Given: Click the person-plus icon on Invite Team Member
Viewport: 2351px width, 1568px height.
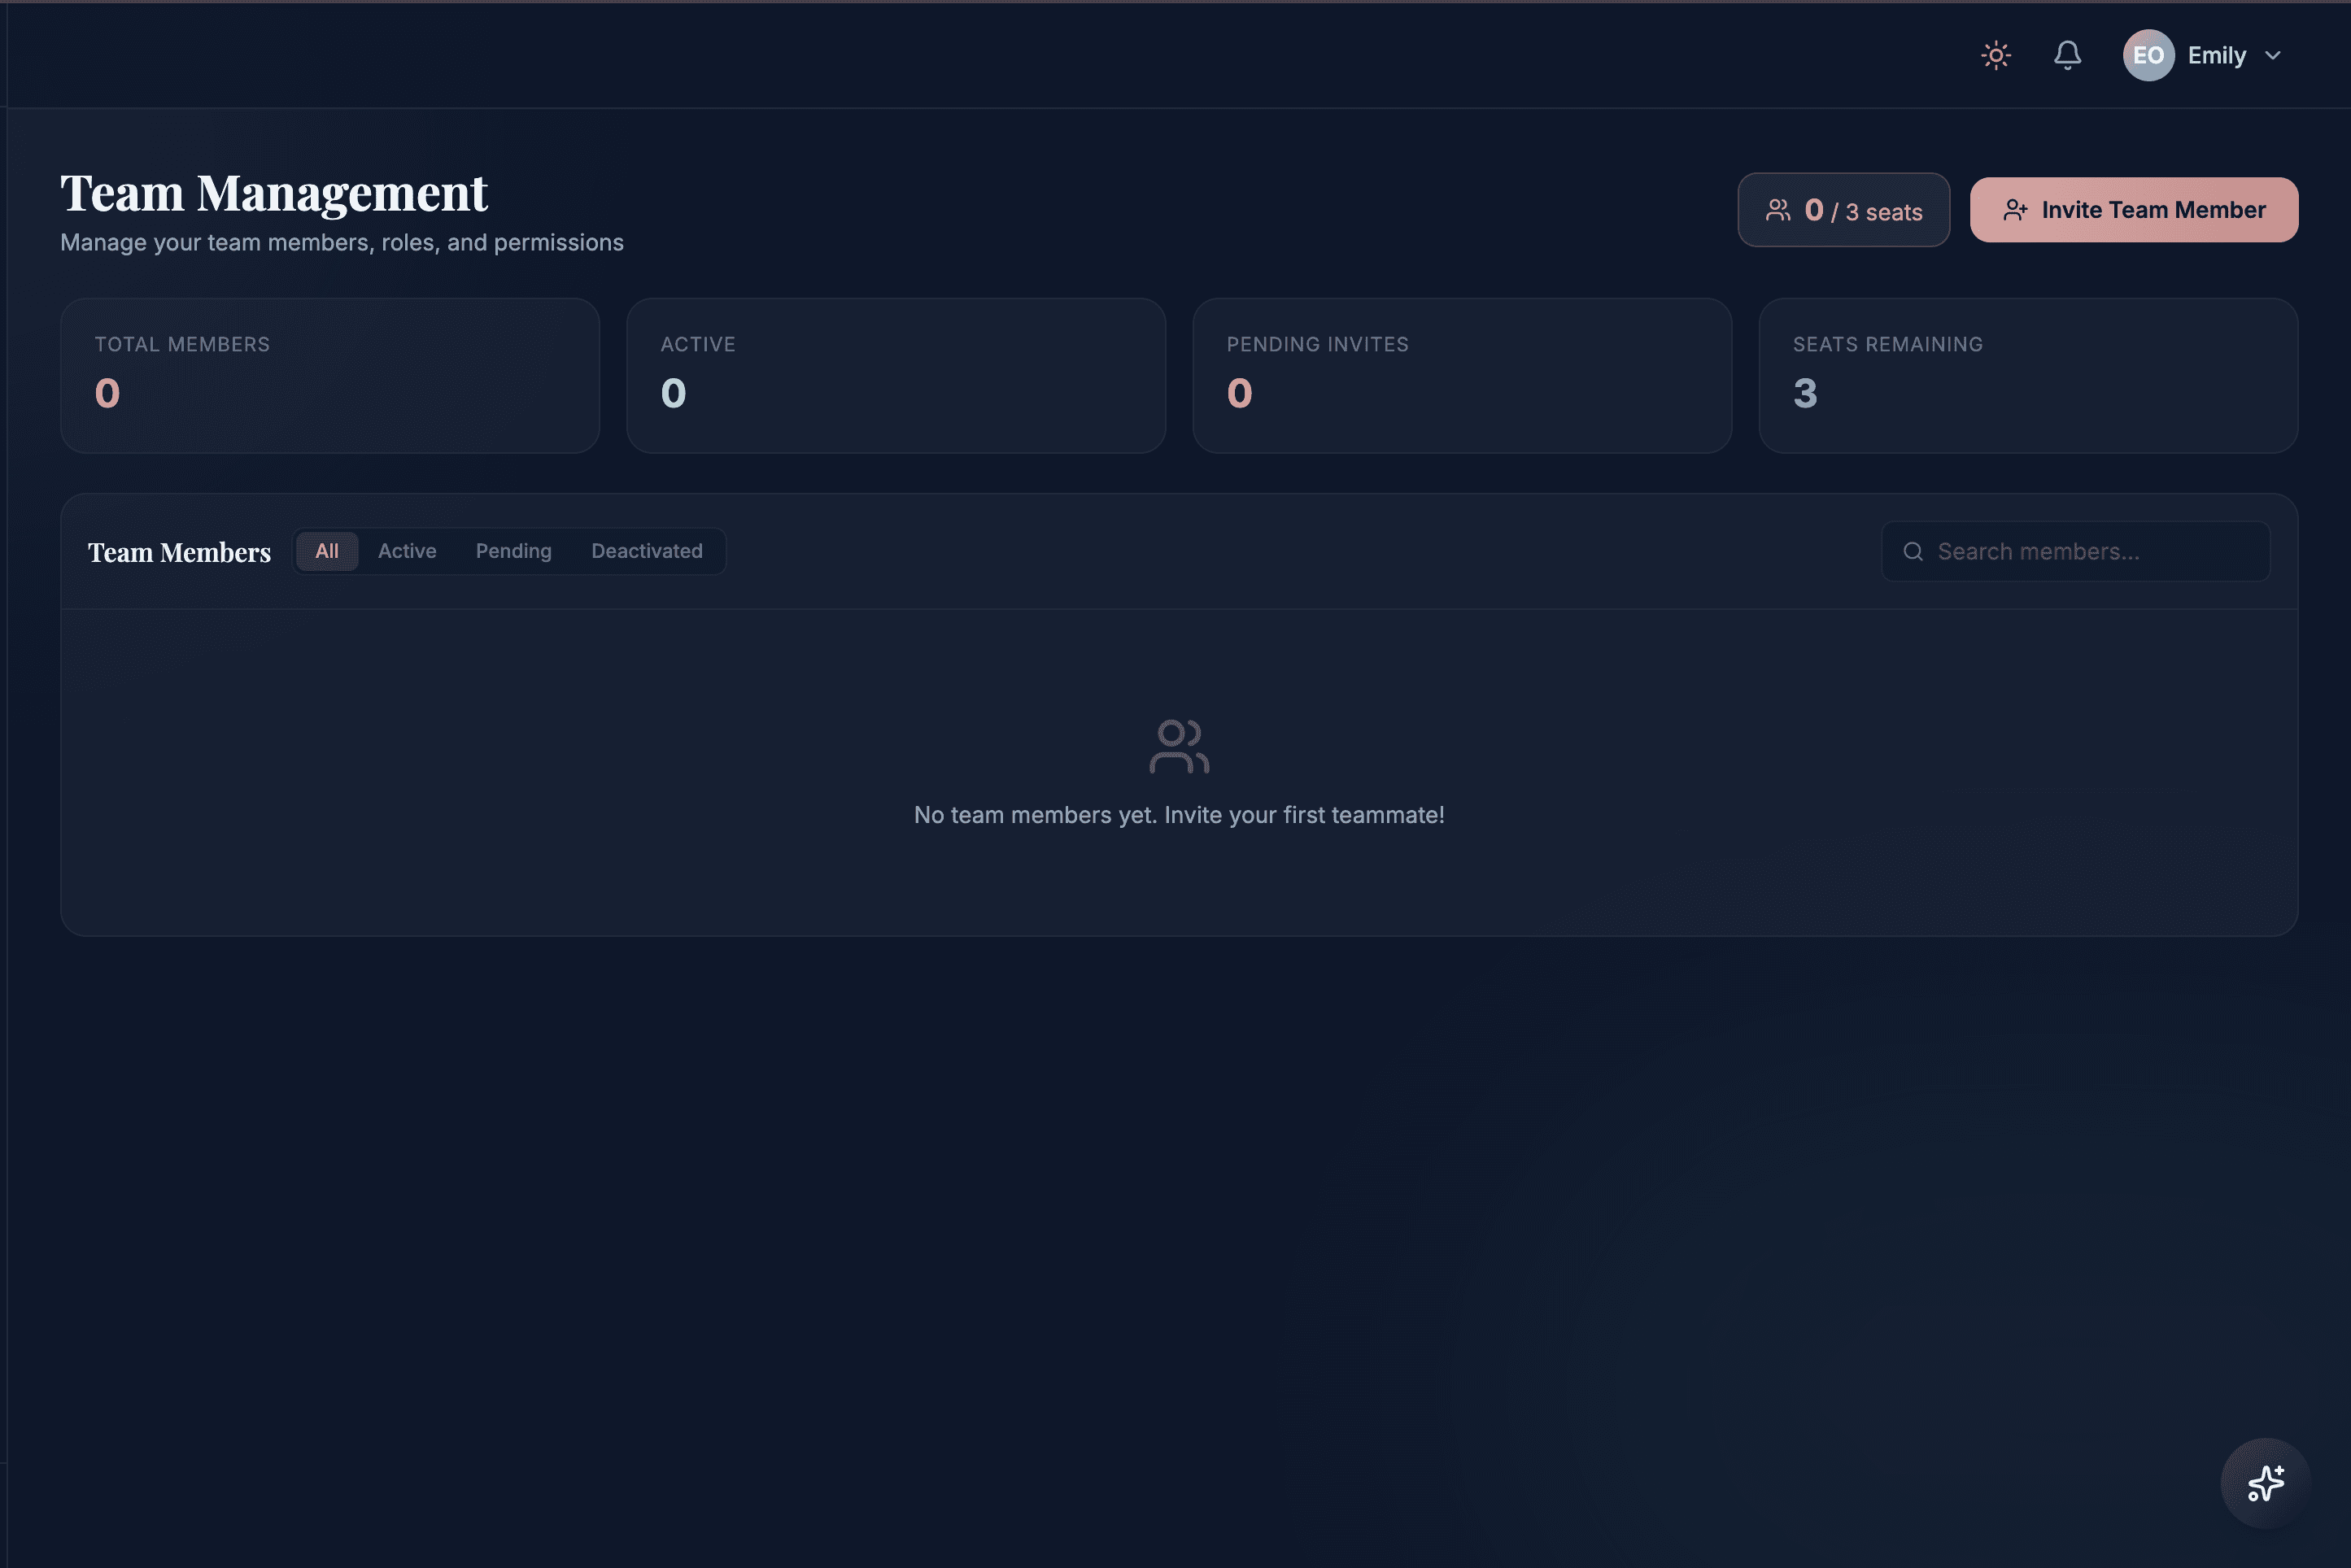Looking at the screenshot, I should [x=2014, y=210].
